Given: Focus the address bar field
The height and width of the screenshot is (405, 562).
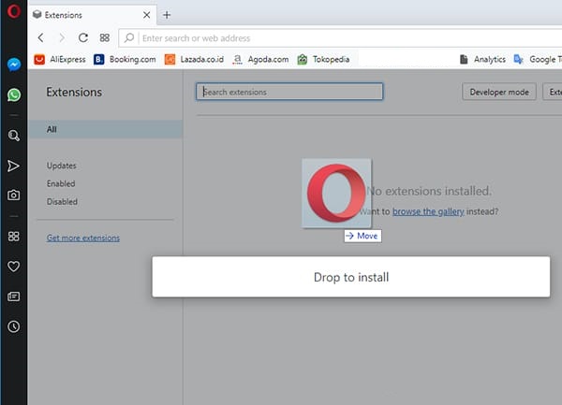Looking at the screenshot, I should 340,38.
